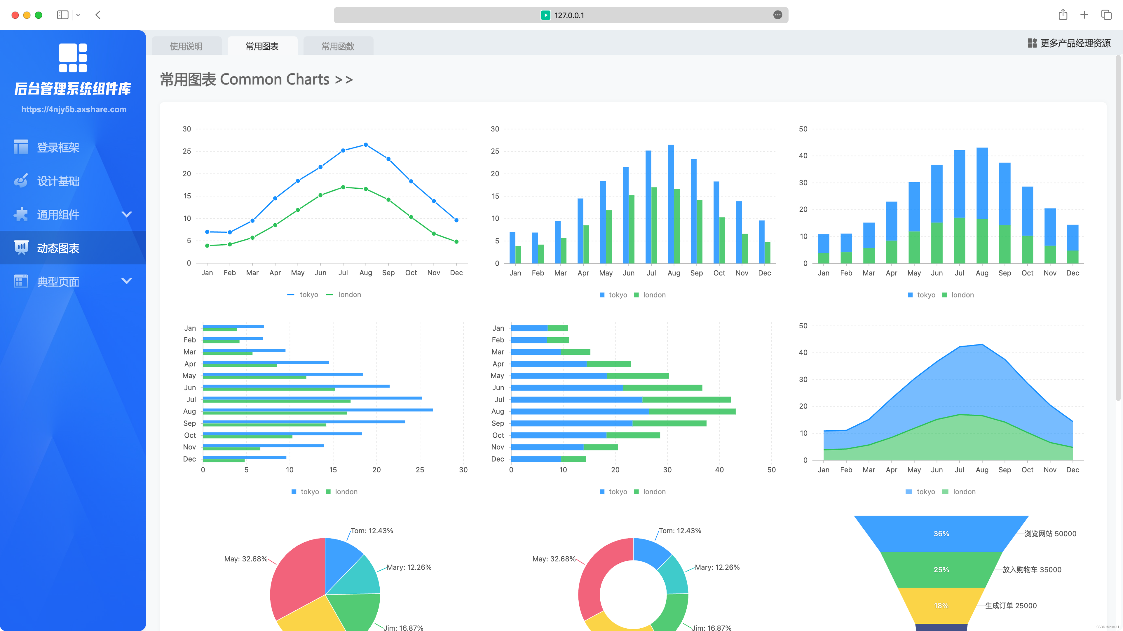Click "Mary: 12.26%" label on donut chart

click(717, 567)
